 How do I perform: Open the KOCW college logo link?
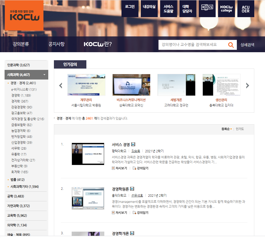pyautogui.click(x=226, y=9)
